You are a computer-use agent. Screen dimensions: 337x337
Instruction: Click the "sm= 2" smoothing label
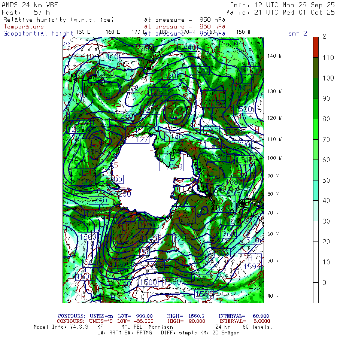(298, 33)
